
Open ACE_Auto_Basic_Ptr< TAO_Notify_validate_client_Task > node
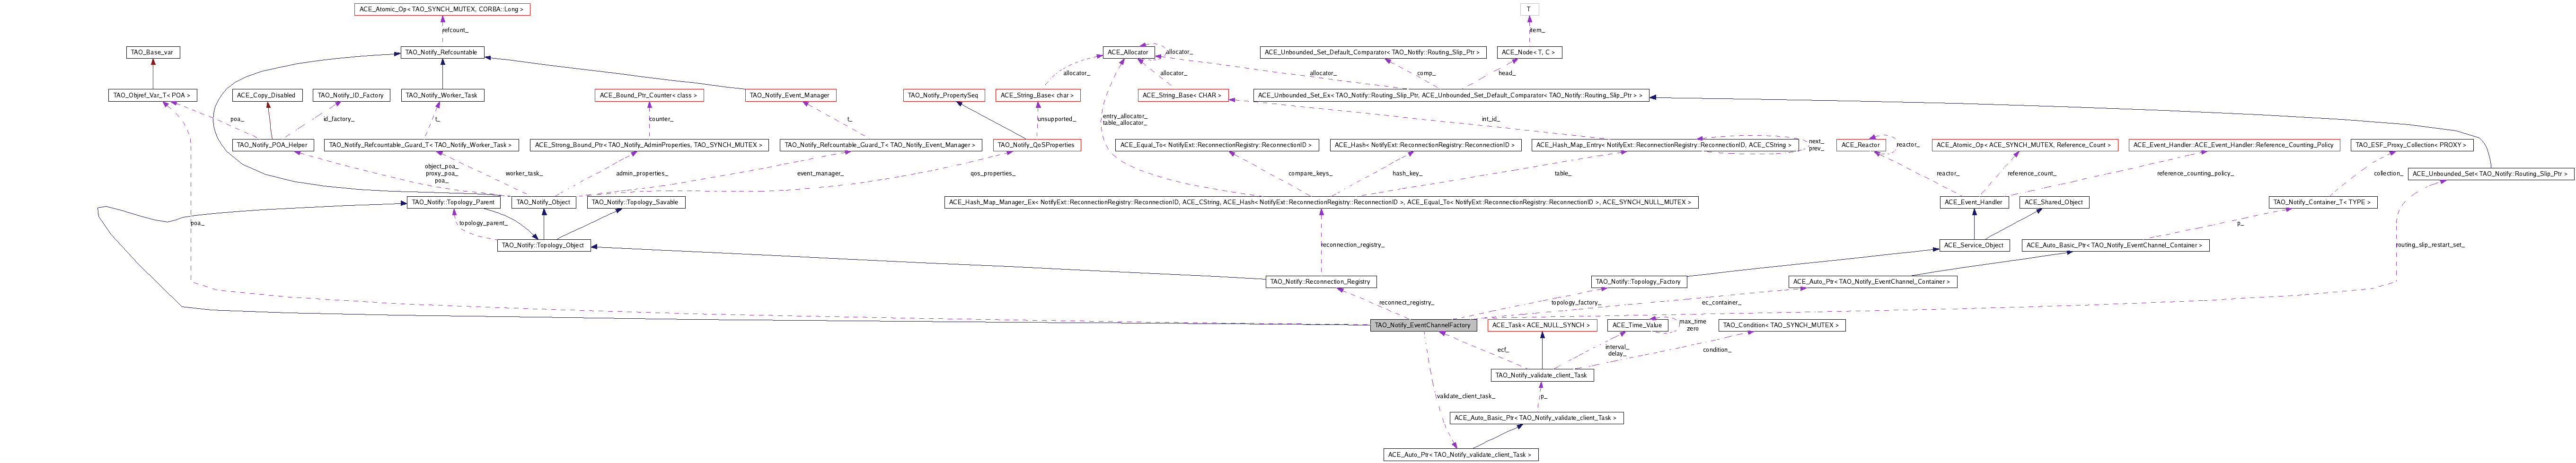click(1536, 418)
